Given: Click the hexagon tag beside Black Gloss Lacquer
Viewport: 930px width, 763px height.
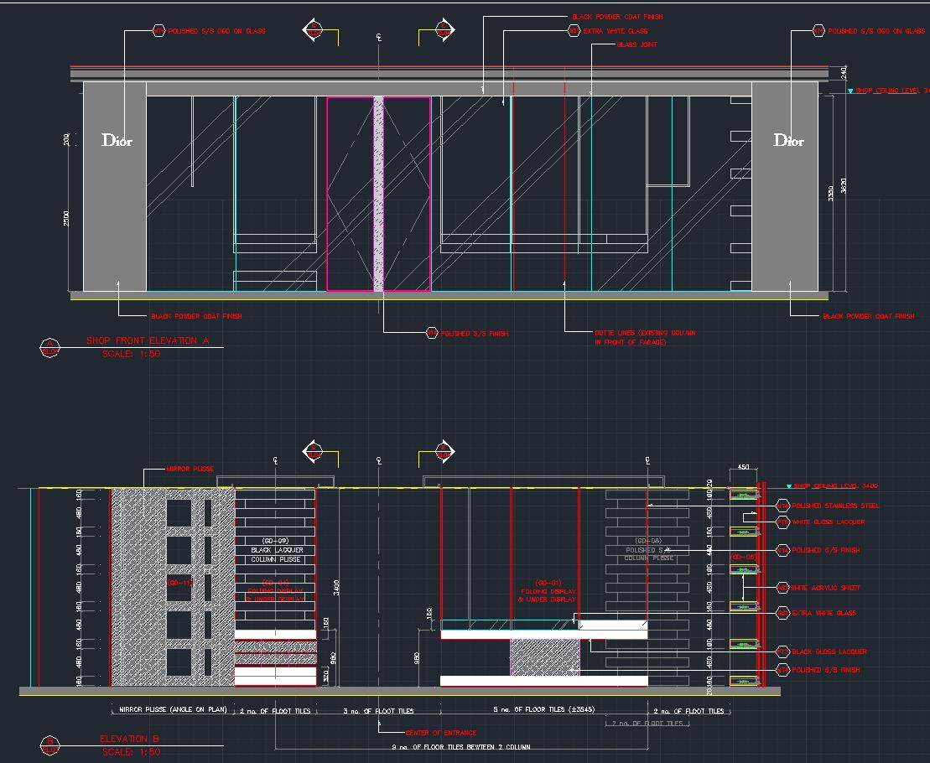Looking at the screenshot, I should coord(782,651).
